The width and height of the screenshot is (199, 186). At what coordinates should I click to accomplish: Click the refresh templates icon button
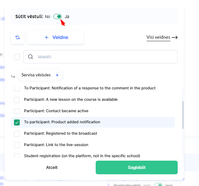pyautogui.click(x=17, y=37)
